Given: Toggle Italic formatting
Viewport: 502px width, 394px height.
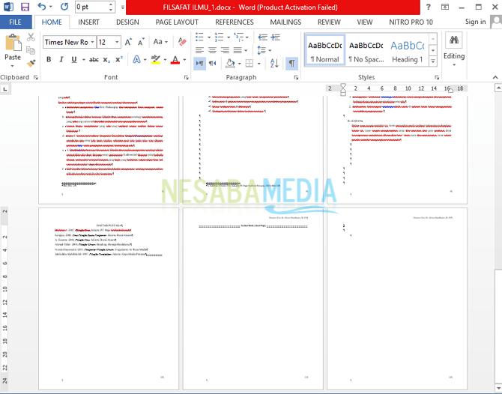Looking at the screenshot, I should (61, 60).
